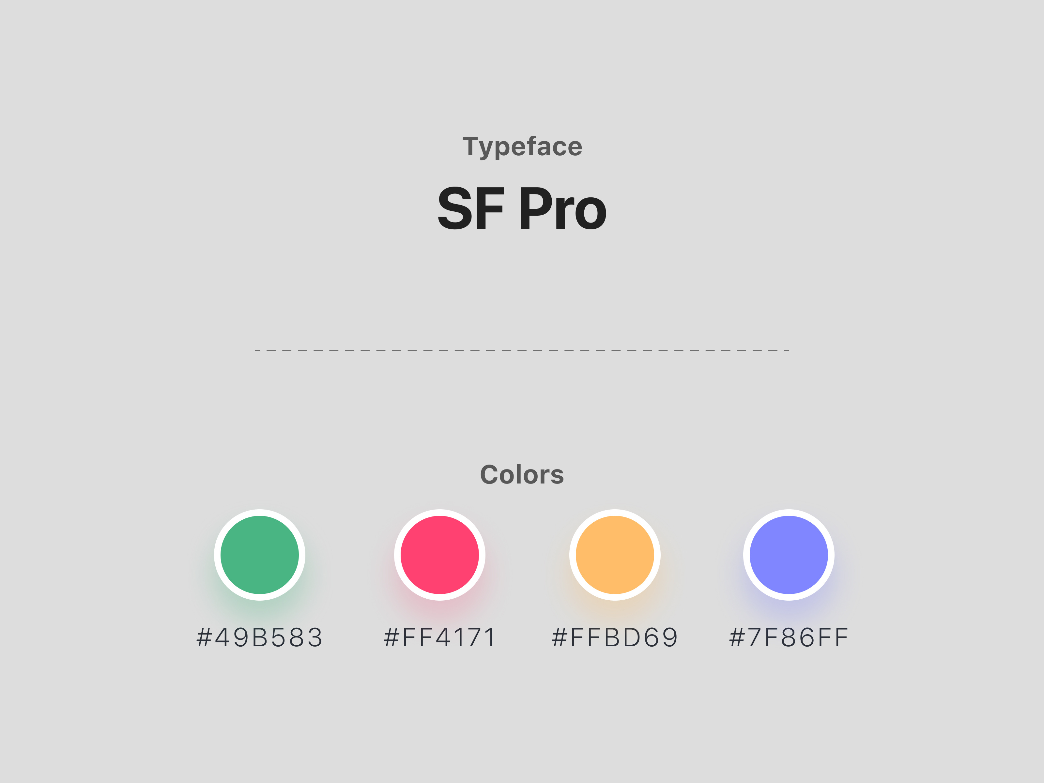This screenshot has height=783, width=1044.
Task: Click the #49B583 hex code label
Action: click(x=260, y=637)
